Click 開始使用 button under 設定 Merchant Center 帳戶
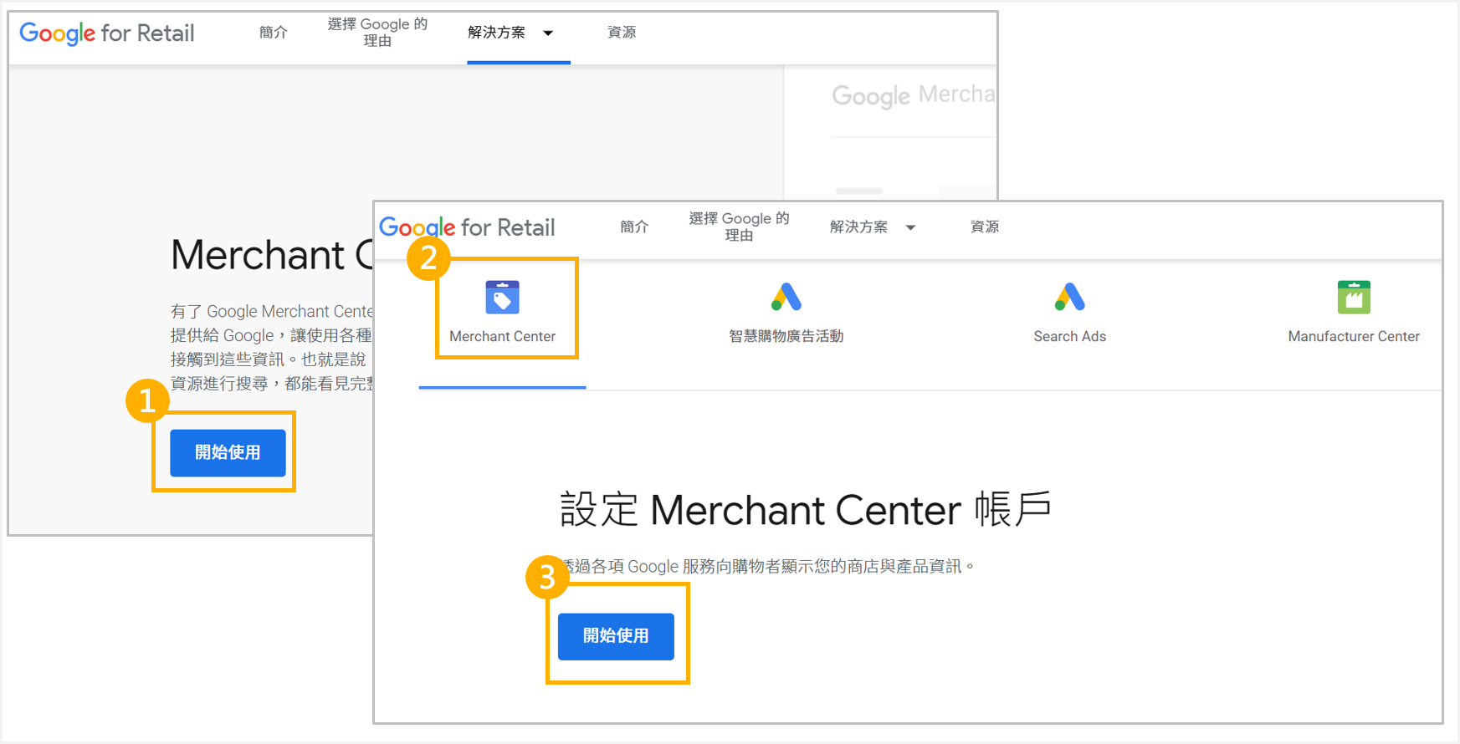 616,637
